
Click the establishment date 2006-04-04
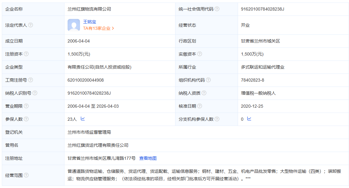click(x=78, y=41)
